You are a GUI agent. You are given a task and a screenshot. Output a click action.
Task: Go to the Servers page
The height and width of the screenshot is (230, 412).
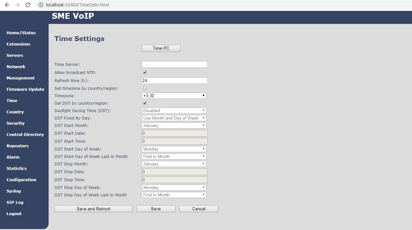[15, 55]
